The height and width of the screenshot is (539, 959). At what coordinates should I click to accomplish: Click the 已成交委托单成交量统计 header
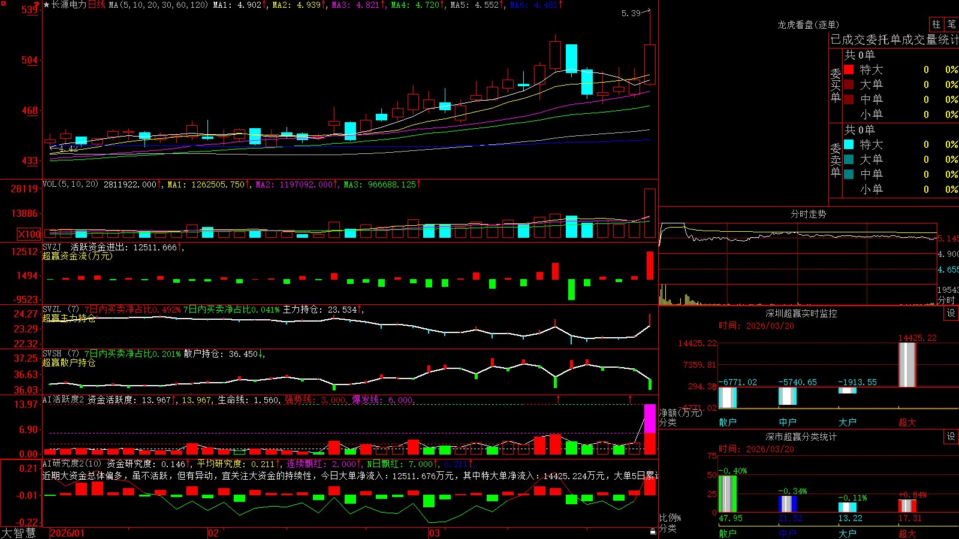tap(894, 40)
